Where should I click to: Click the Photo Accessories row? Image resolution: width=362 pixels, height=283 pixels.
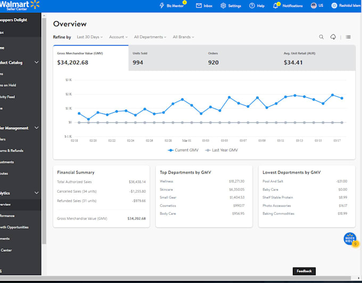coord(305,206)
